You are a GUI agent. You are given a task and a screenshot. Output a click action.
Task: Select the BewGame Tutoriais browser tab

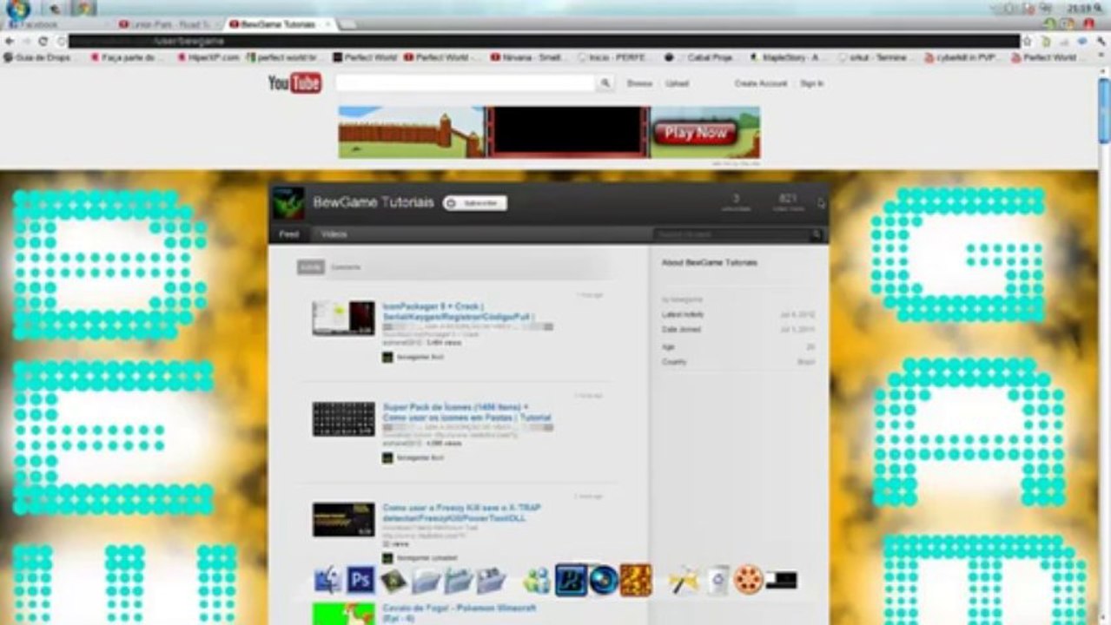click(280, 24)
